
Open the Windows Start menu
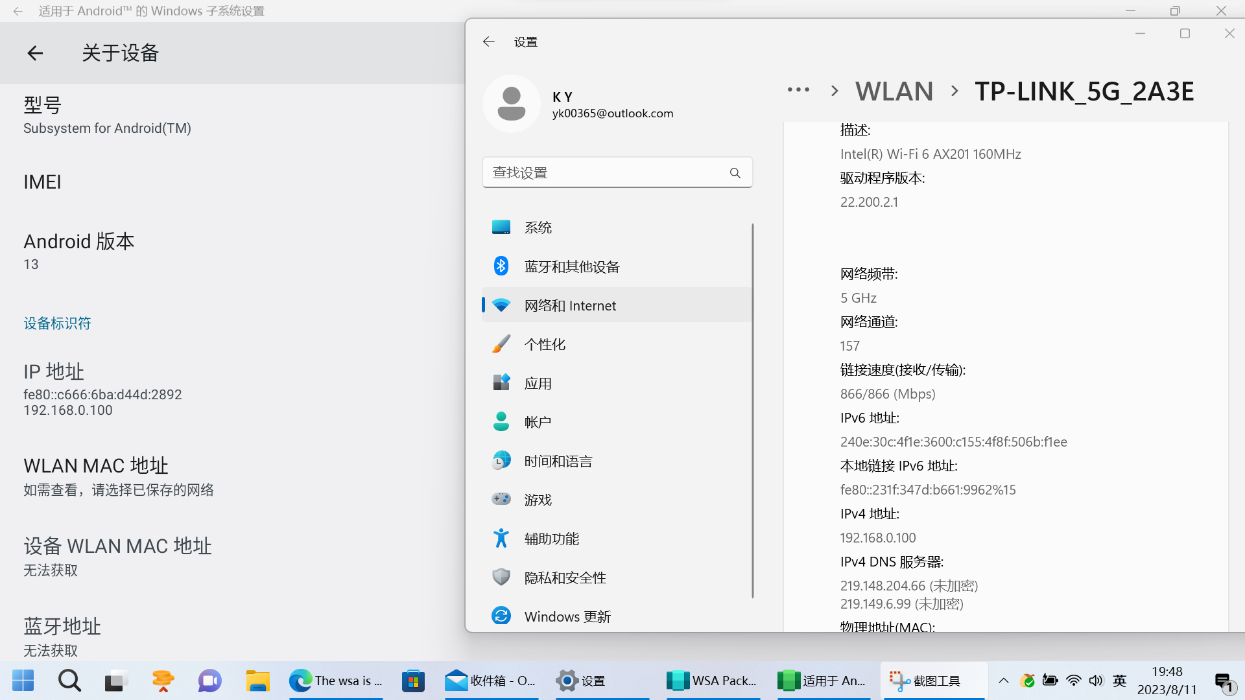[23, 681]
